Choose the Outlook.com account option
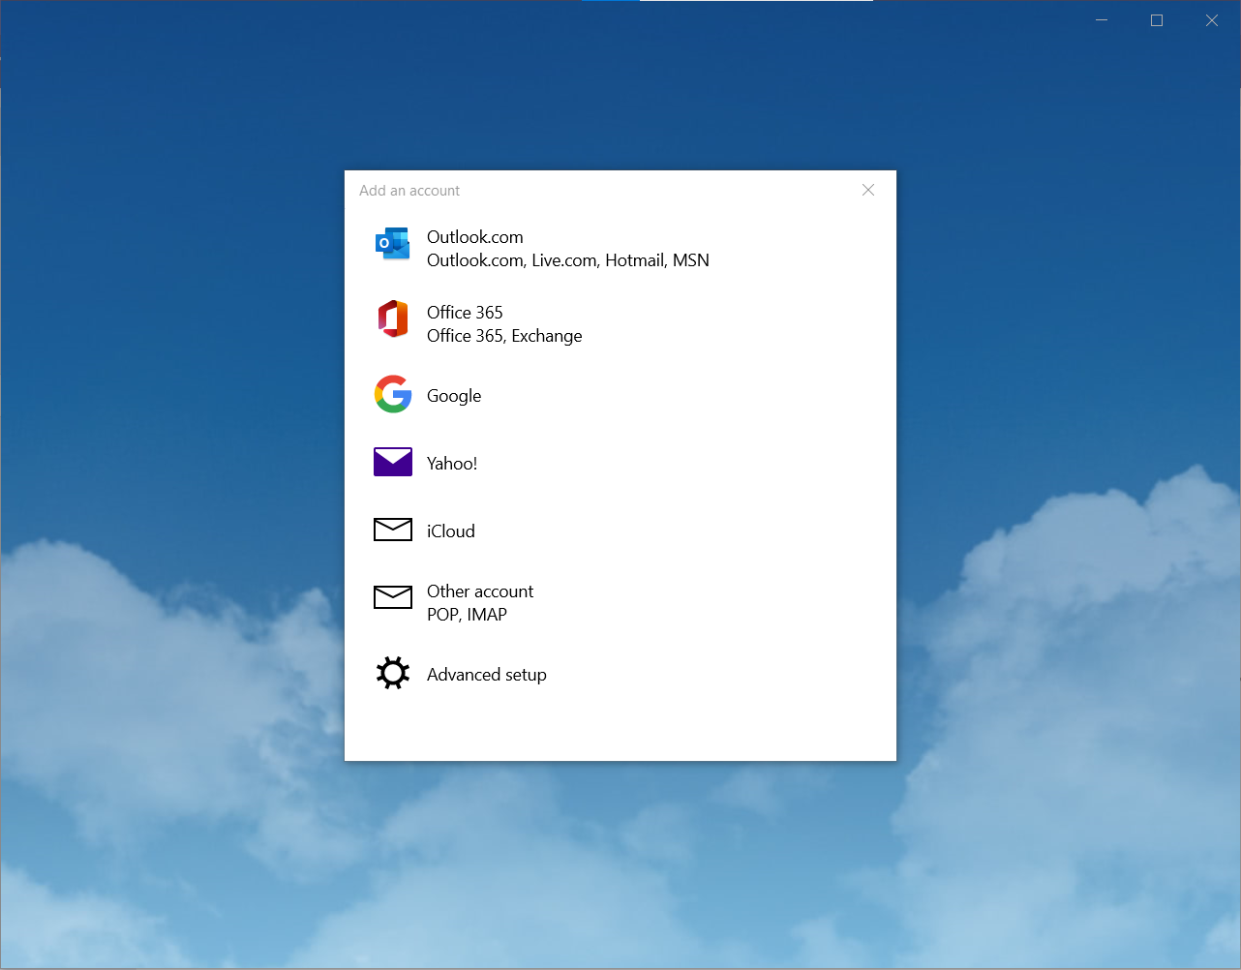This screenshot has width=1241, height=970. click(620, 249)
